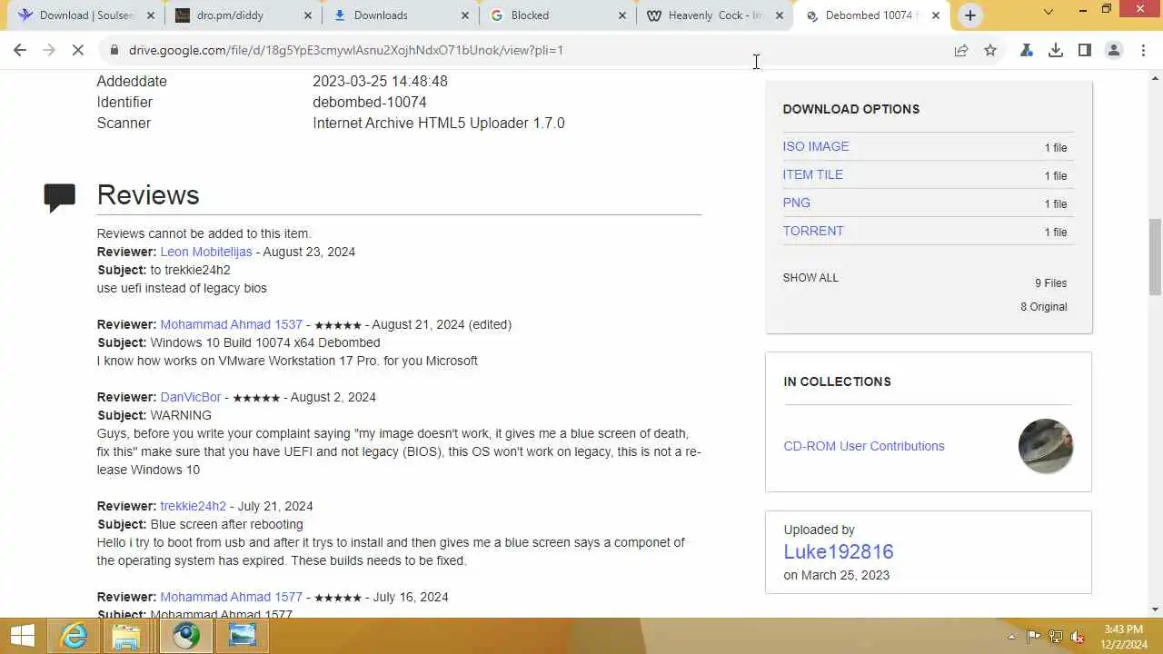
Task: Open the PNG download option
Action: tap(797, 203)
